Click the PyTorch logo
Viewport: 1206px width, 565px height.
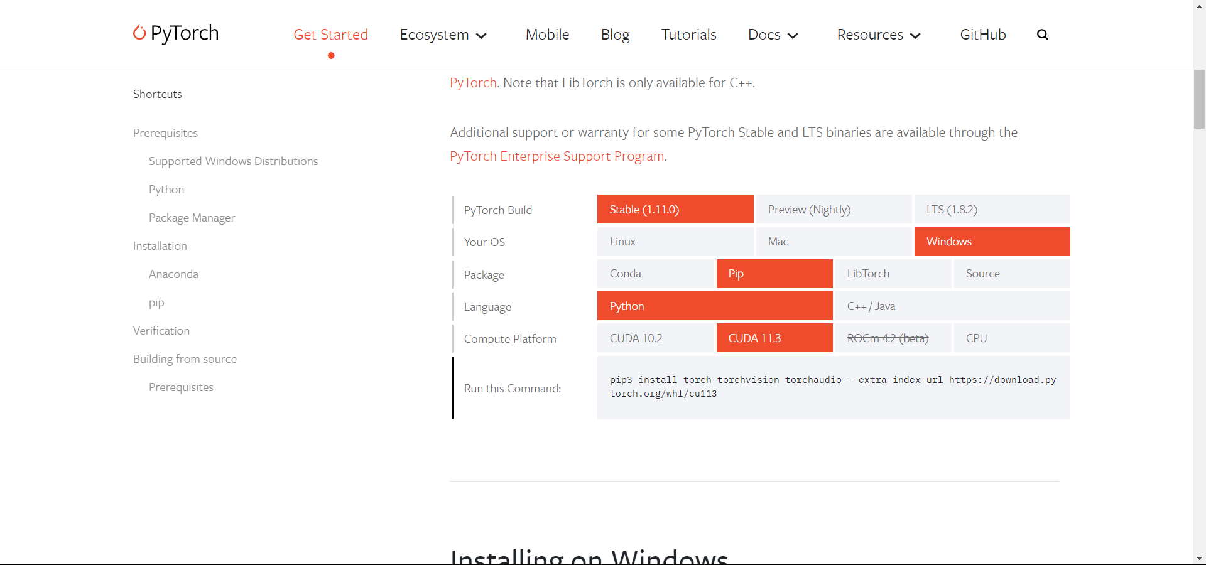(x=176, y=33)
